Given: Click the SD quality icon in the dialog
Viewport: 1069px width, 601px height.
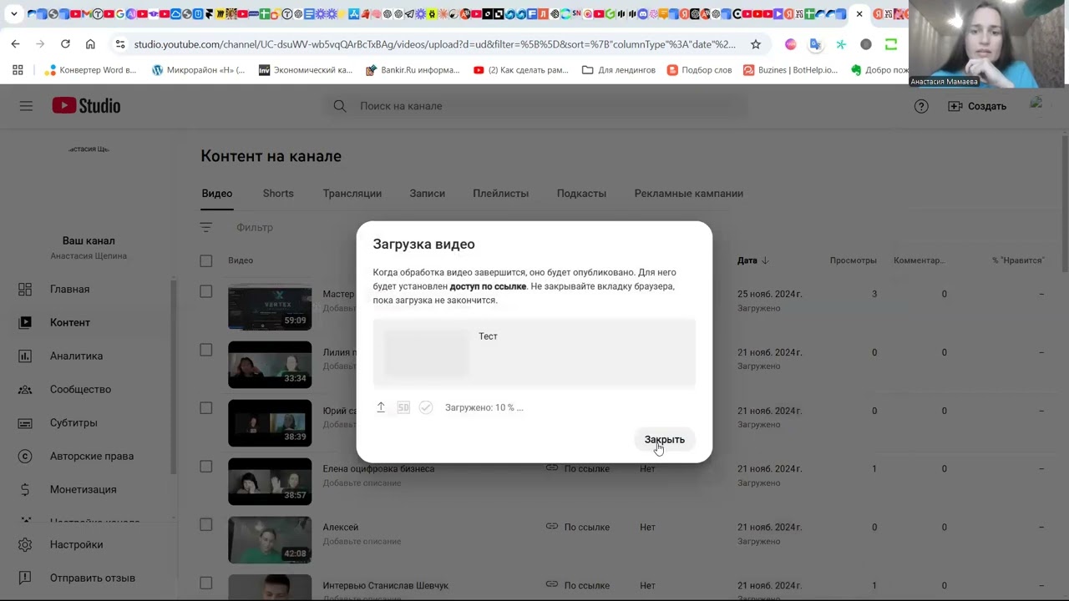Looking at the screenshot, I should 403,407.
